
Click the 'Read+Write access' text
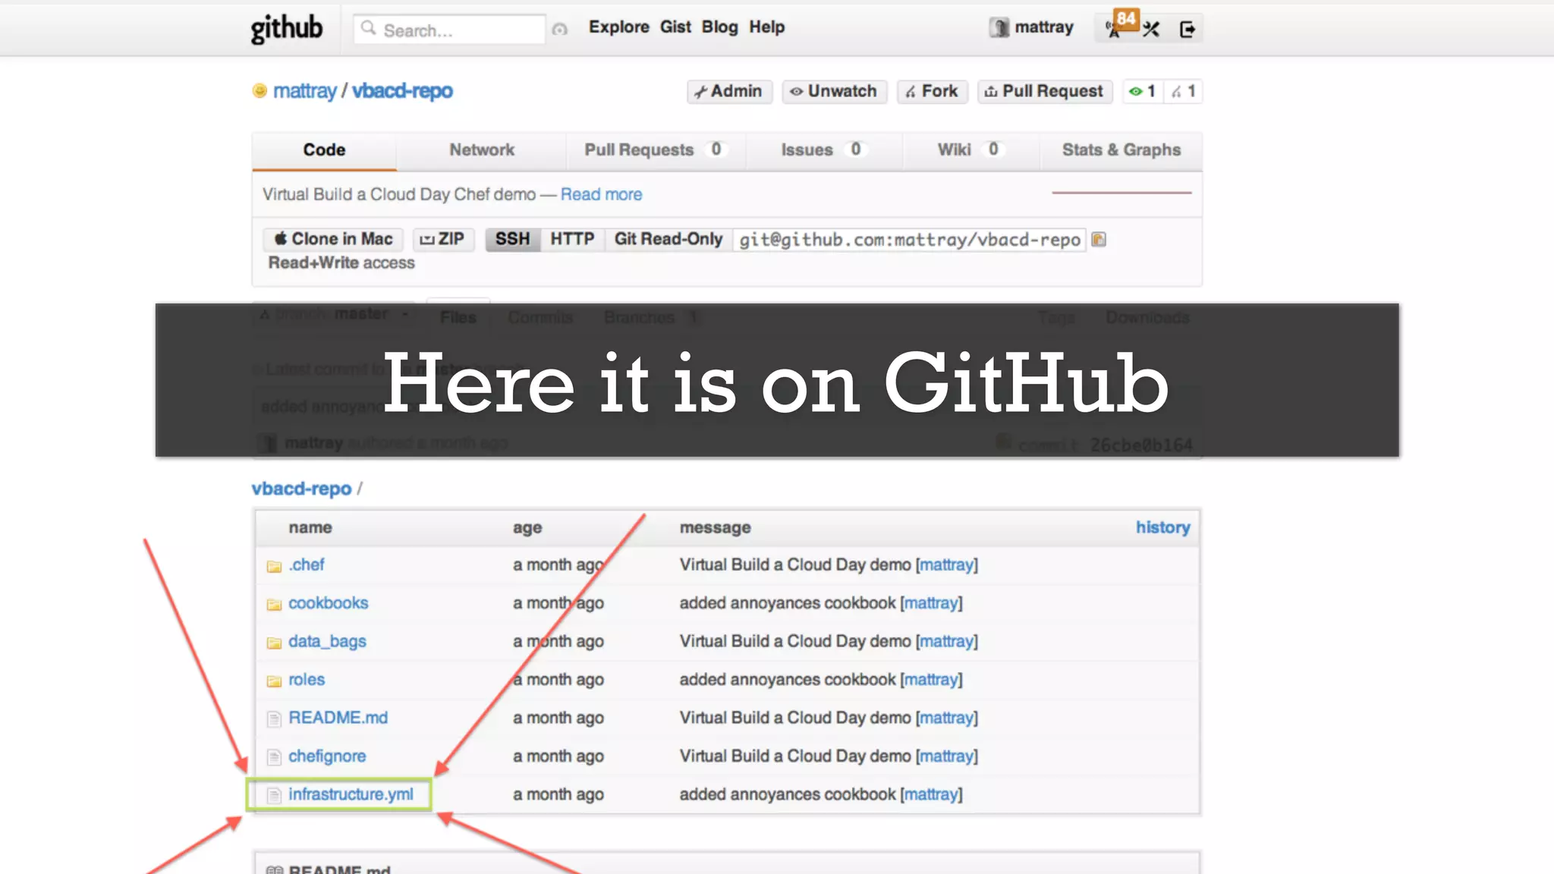(x=341, y=263)
